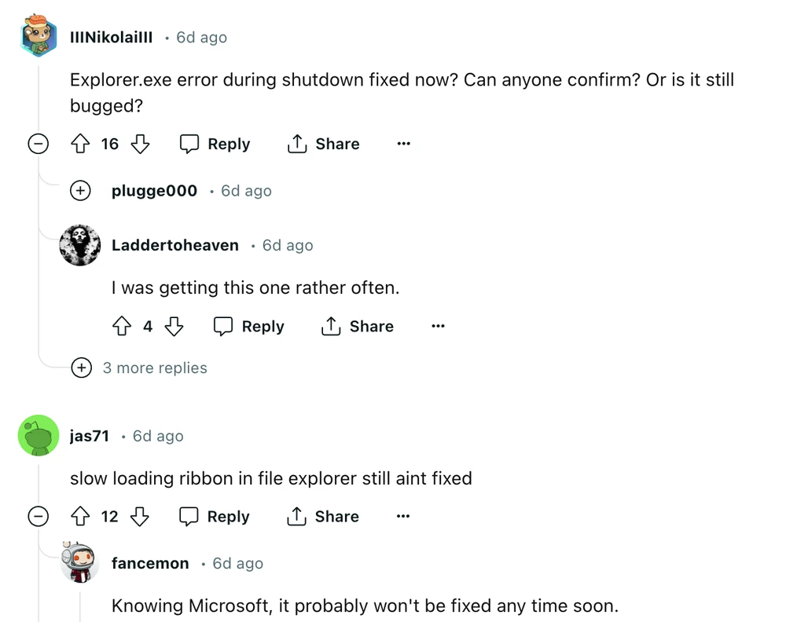The image size is (786, 622).
Task: Click jas71's green avatar
Action: click(x=39, y=436)
